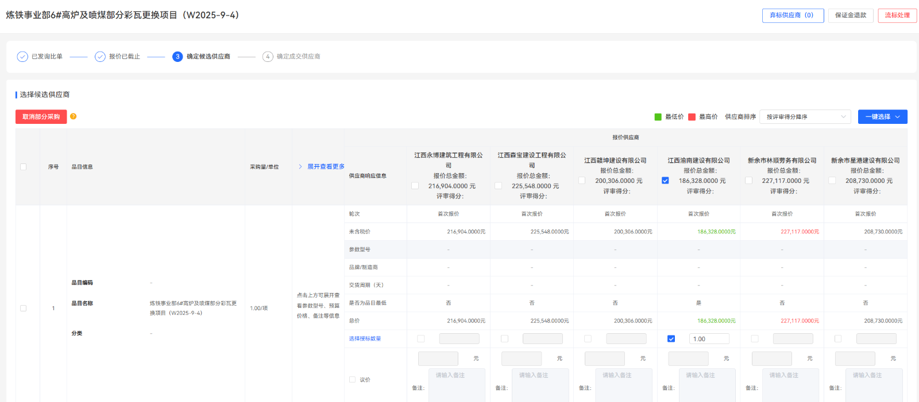919x402 pixels.
Task: Click 议价 amount field under 江西赣坤建设
Action: click(605, 358)
